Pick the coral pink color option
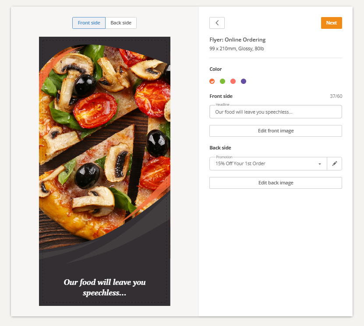This screenshot has width=364, height=326. pyautogui.click(x=233, y=81)
